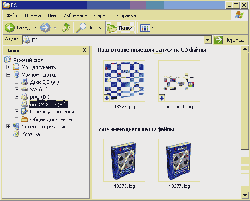Expand Сетевое окружение tree node

point(8,126)
